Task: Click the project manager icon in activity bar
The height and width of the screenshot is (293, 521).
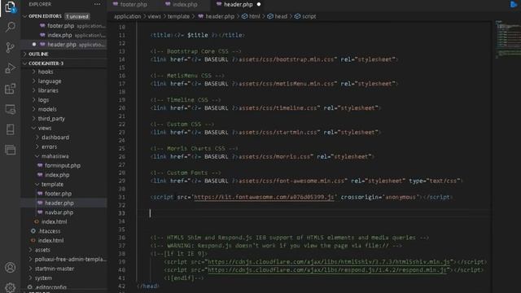Action: click(11, 150)
